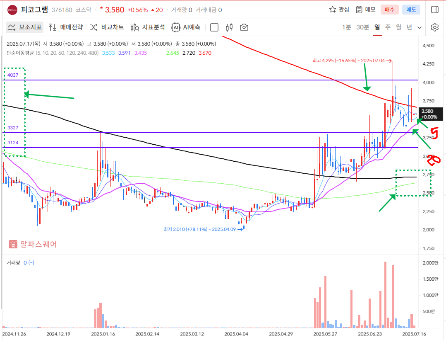Click the header price 3,580
Image resolution: width=446 pixels, height=340 pixels.
(x=115, y=10)
